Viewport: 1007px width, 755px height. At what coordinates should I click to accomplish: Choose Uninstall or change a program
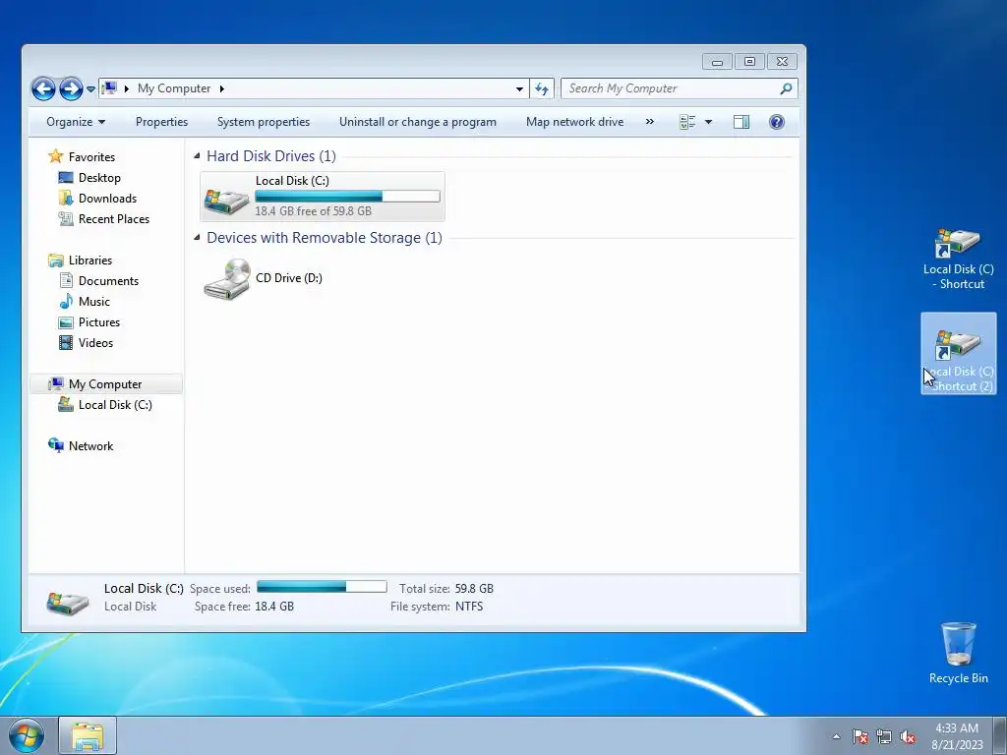pyautogui.click(x=417, y=122)
